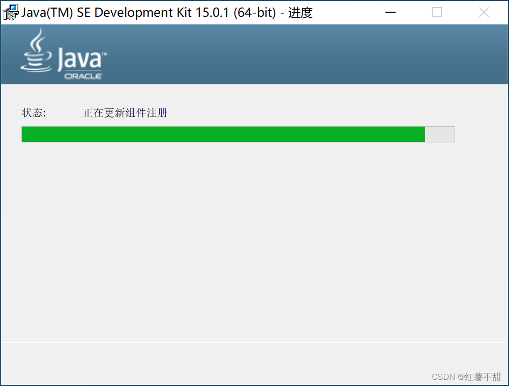Minimize the JDK installer window
Image resolution: width=509 pixels, height=386 pixels.
tap(390, 12)
